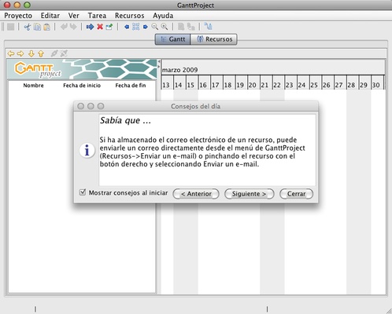Center chart on selected tasks icon

(x=136, y=27)
